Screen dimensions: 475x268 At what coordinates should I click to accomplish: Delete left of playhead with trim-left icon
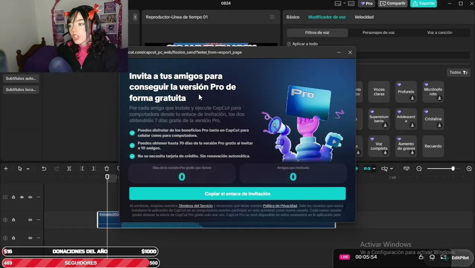[x=82, y=169]
